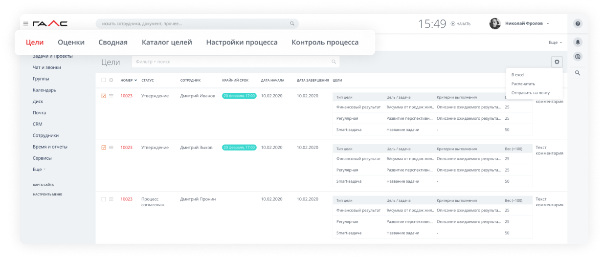Uncheck the Дмитрий Зыков row checkbox

point(104,148)
